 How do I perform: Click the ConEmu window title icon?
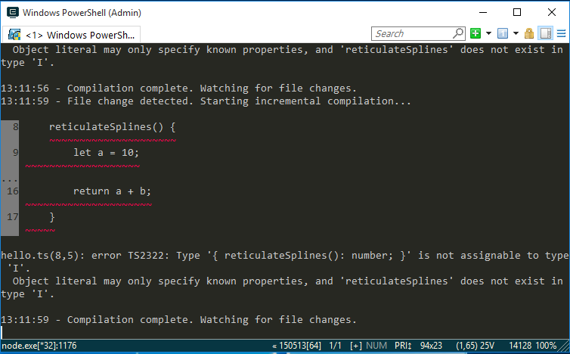(13, 12)
